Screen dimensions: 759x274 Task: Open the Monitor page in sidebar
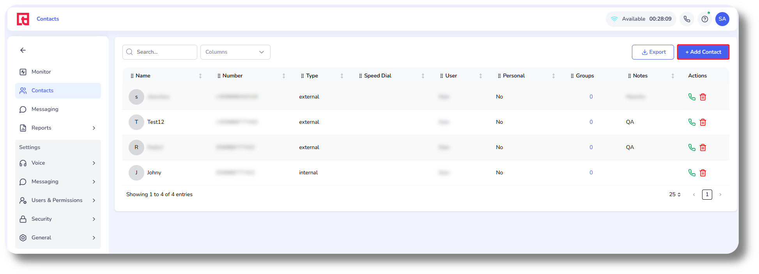41,72
